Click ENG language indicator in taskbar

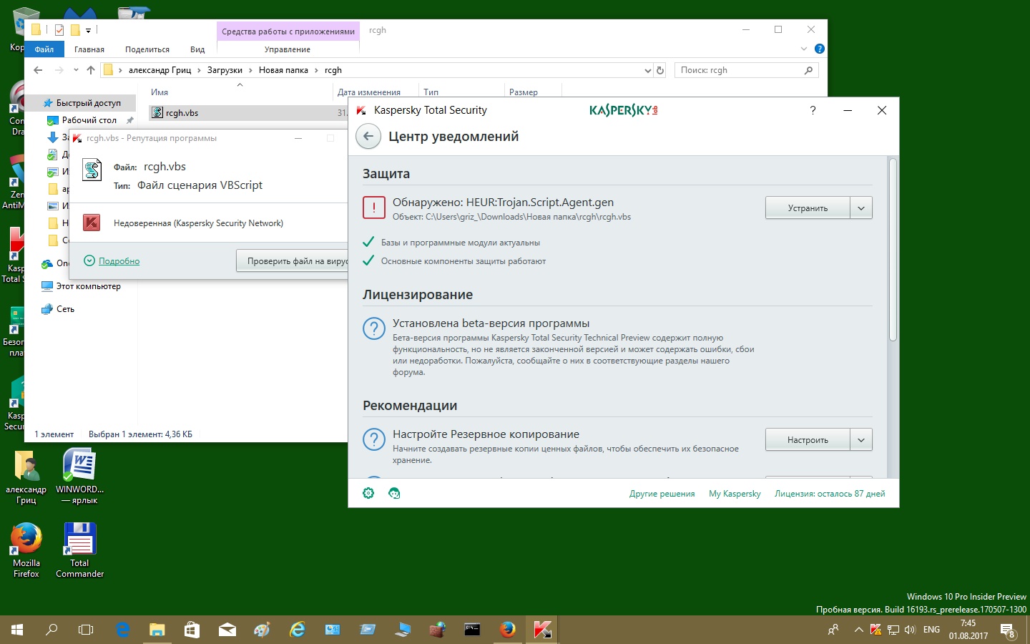[931, 630]
